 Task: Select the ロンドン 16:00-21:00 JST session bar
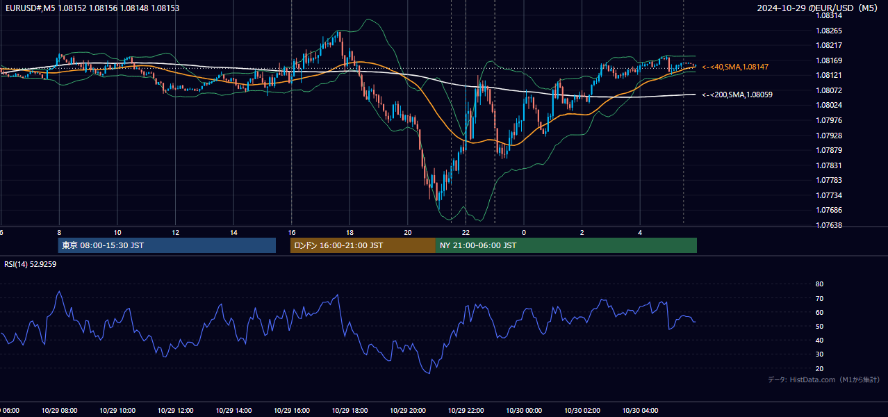point(363,245)
